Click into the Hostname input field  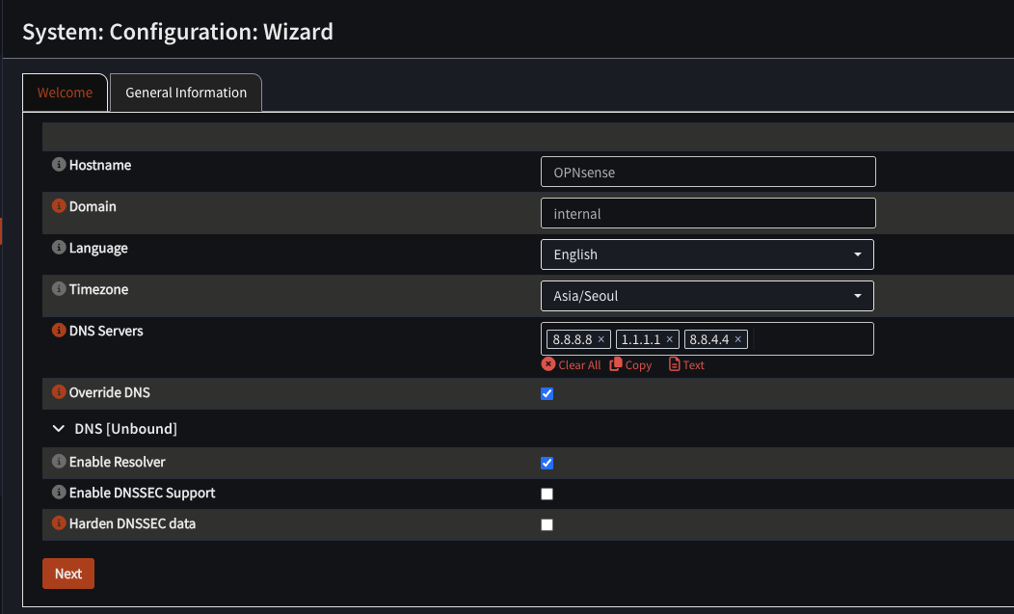[708, 172]
